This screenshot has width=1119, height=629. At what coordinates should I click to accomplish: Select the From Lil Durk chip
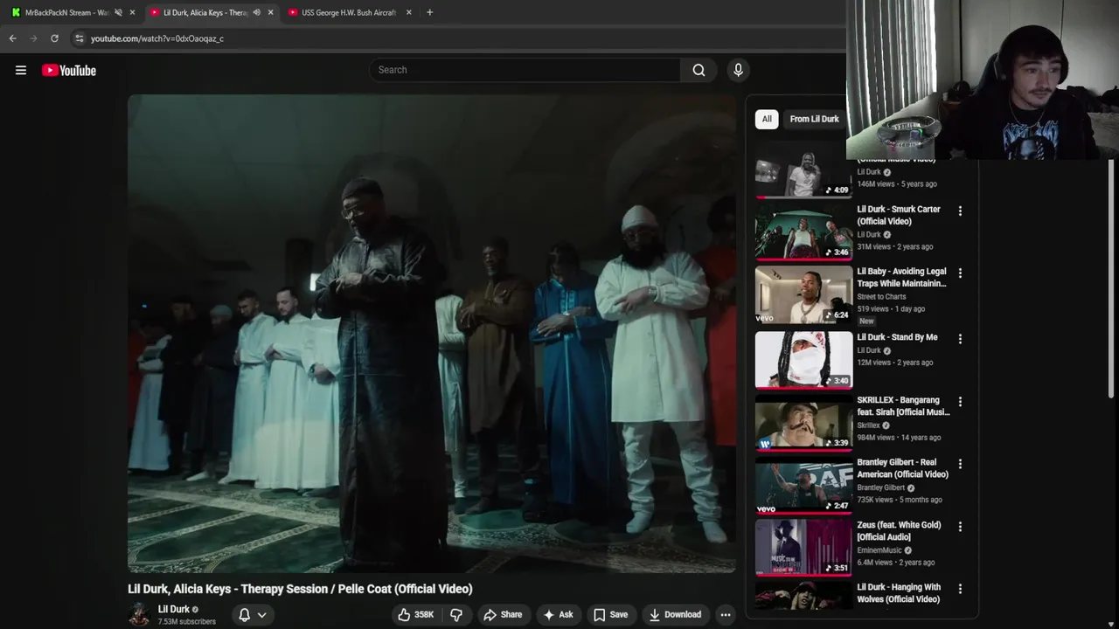pos(814,119)
